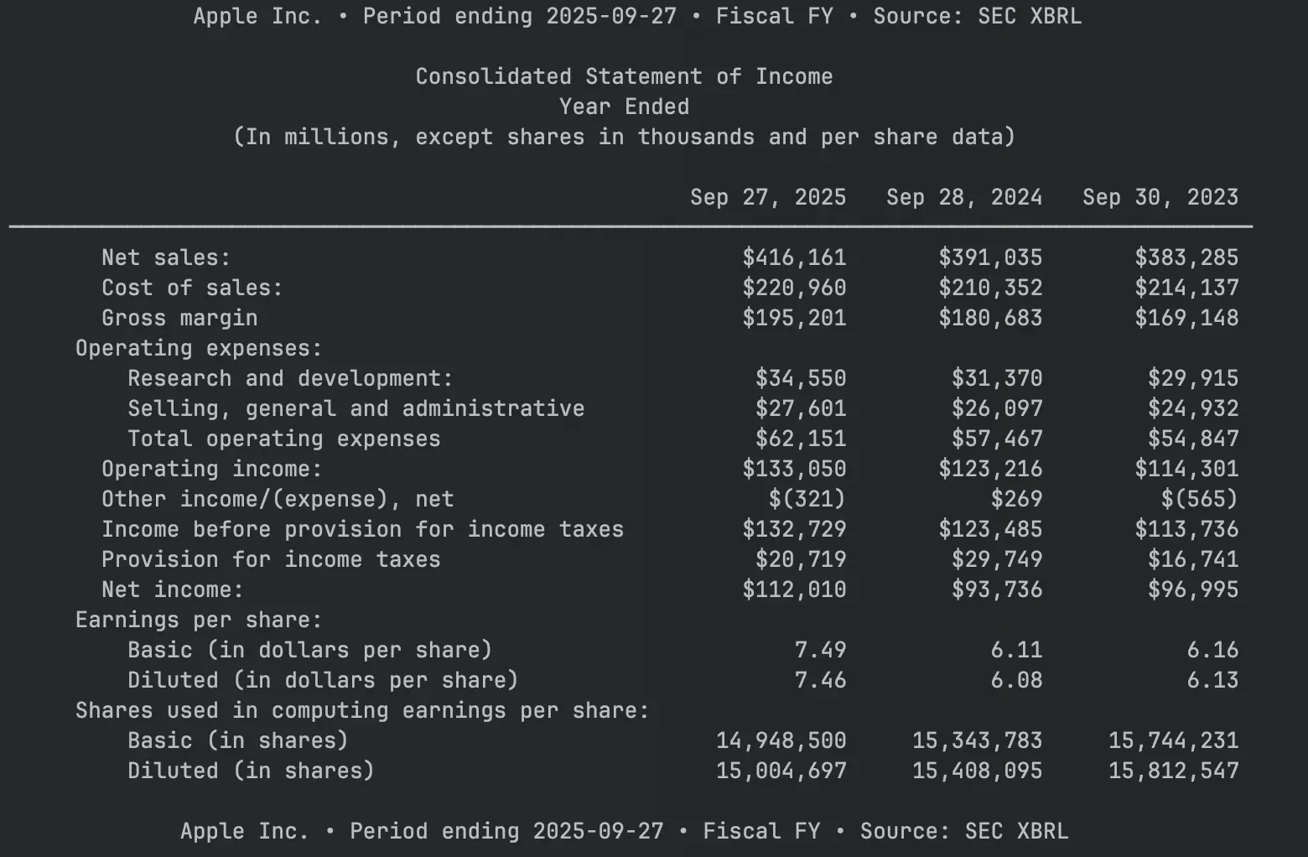Click the $62,151 total operating expenses figure

[801, 439]
